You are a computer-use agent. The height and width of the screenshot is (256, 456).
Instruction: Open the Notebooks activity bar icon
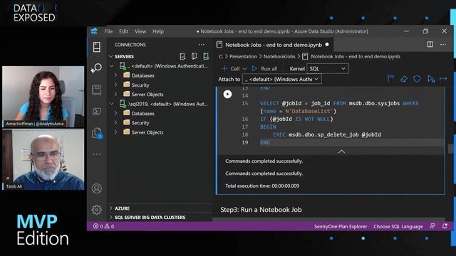click(97, 90)
